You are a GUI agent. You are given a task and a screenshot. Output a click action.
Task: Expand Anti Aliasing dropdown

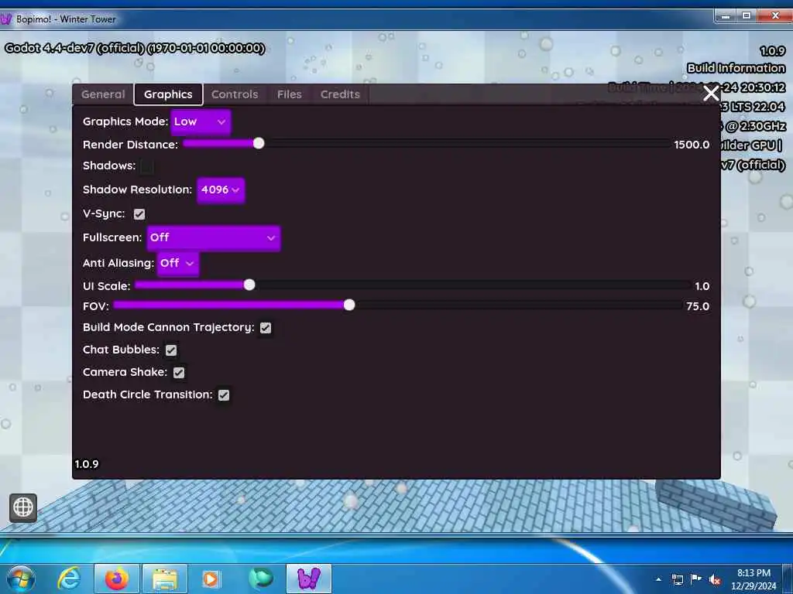[178, 263]
